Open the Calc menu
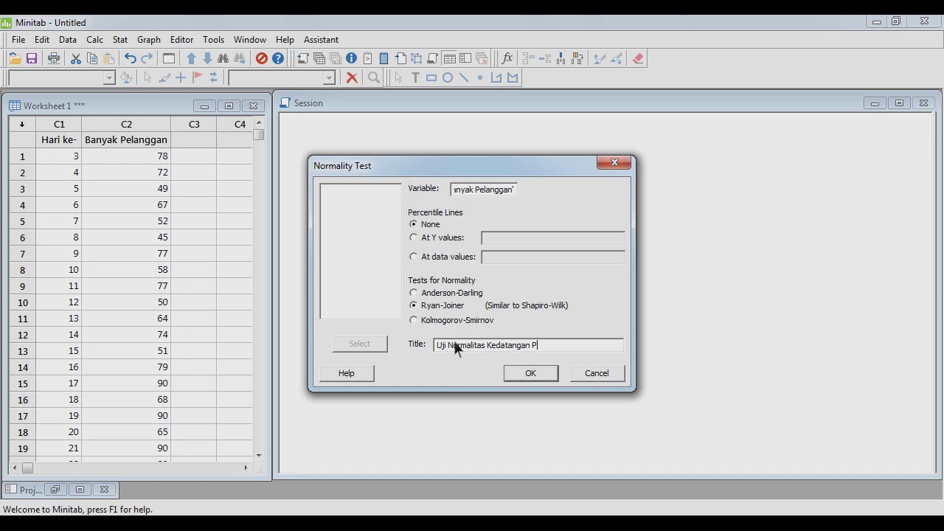 pyautogui.click(x=94, y=40)
